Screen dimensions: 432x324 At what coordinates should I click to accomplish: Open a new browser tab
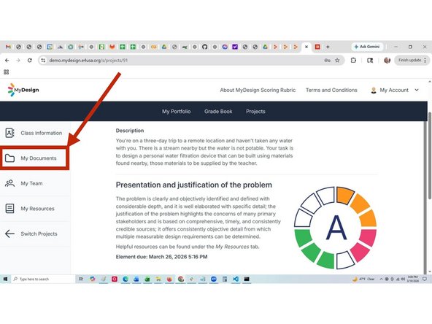328,47
